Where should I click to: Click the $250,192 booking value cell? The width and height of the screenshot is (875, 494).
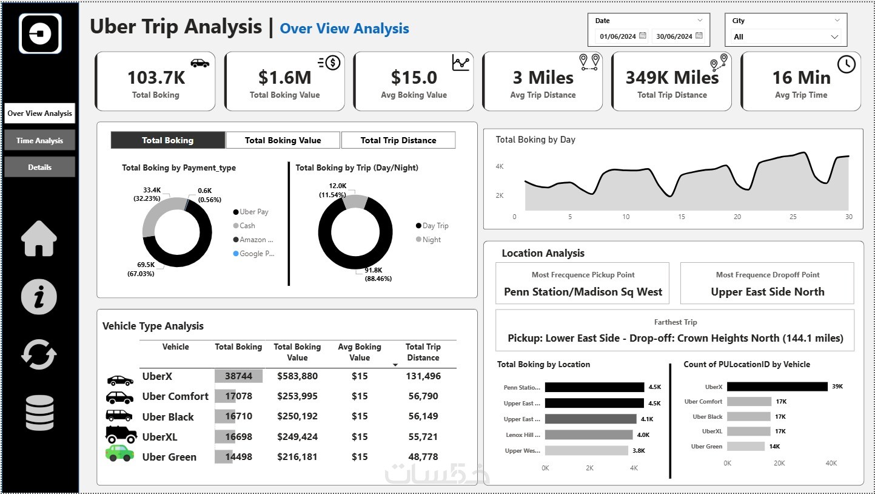[297, 416]
